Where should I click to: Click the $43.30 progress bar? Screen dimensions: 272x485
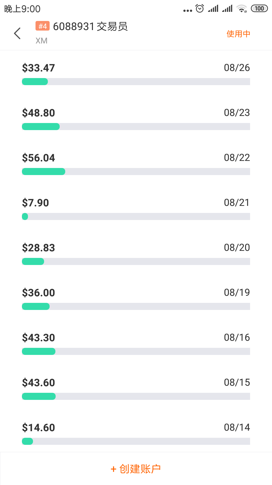pos(136,351)
